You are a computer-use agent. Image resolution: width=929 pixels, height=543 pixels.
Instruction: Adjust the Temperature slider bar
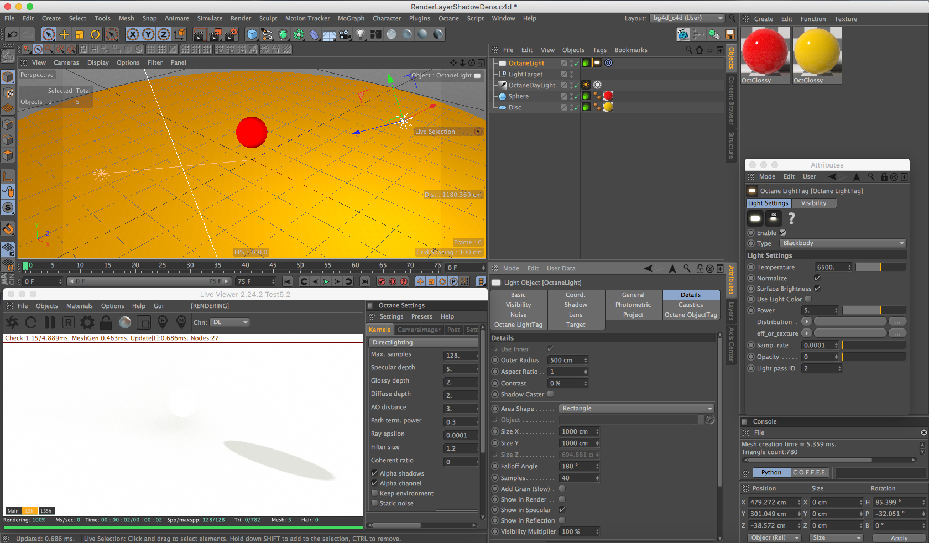(880, 267)
